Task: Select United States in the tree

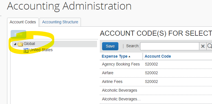Action: pos(41,50)
